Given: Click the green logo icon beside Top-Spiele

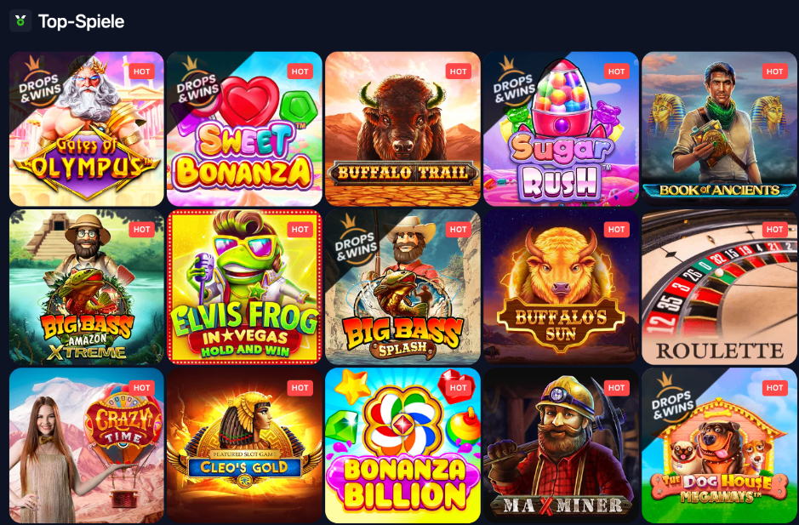Looking at the screenshot, I should click(20, 21).
